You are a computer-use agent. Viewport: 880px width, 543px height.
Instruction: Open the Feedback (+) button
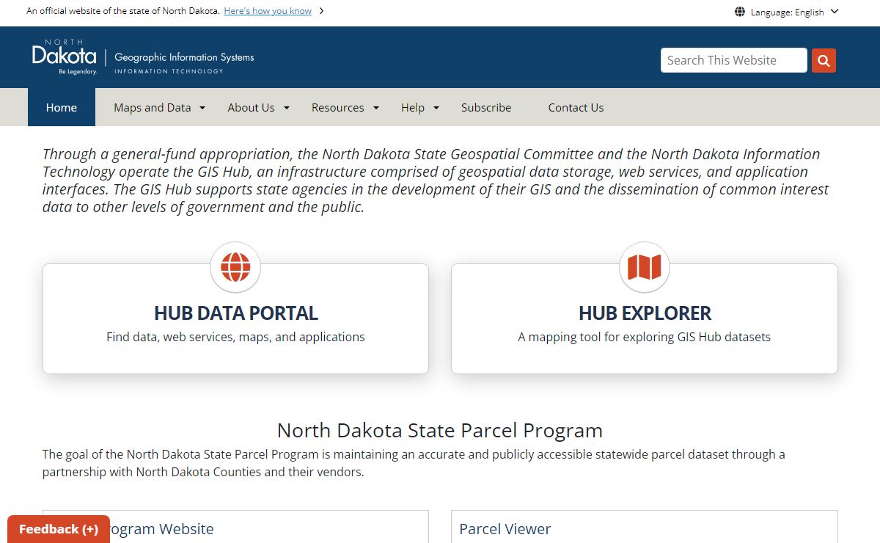pyautogui.click(x=59, y=529)
